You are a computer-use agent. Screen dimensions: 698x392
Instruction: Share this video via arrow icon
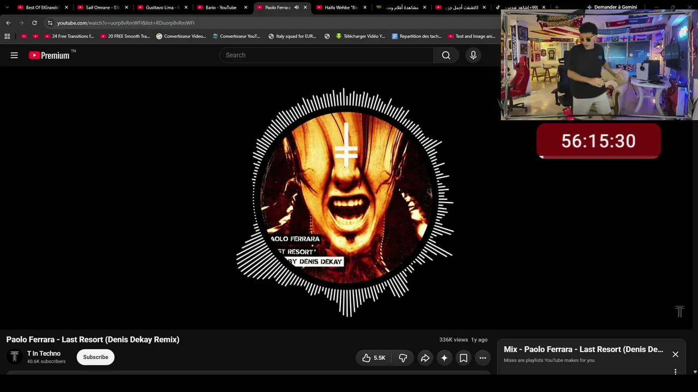[x=425, y=358]
